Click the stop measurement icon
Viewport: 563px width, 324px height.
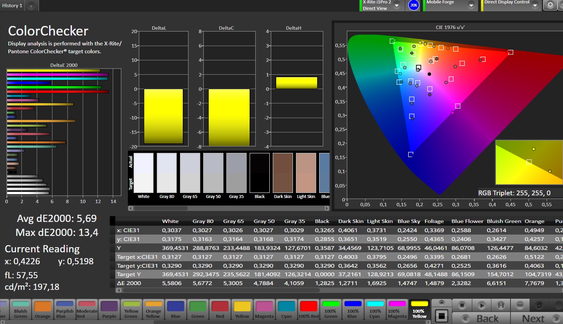click(x=462, y=305)
